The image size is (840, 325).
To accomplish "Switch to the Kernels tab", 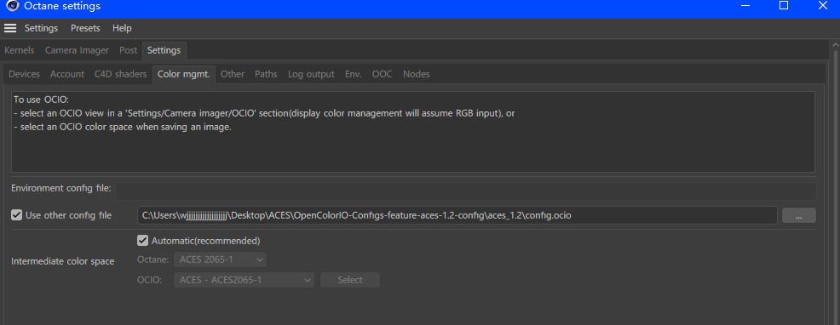I will click(x=20, y=50).
